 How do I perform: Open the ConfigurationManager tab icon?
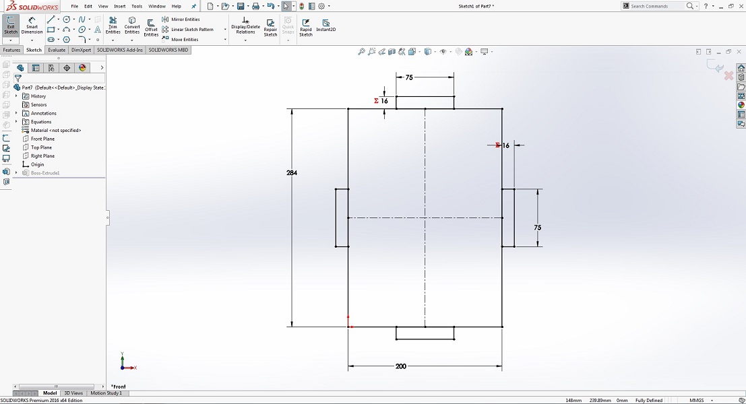click(x=51, y=68)
